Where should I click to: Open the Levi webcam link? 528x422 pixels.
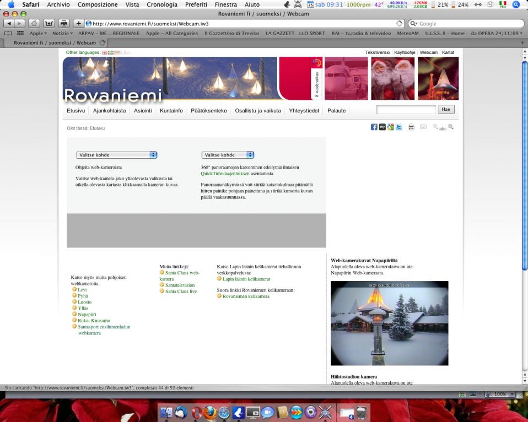coord(82,290)
